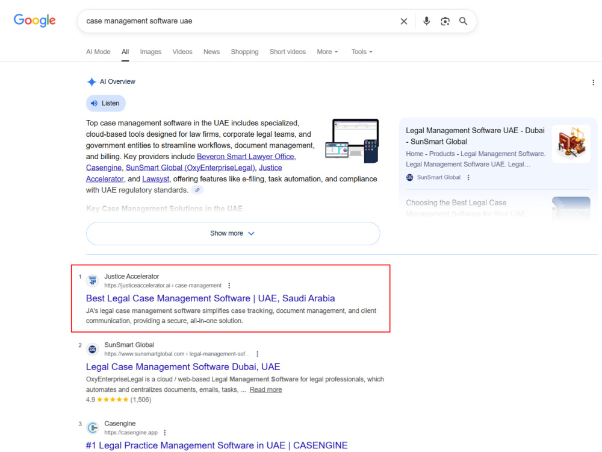Open Beveron Smart Lawyer Office link
Image resolution: width=602 pixels, height=452 pixels.
246,157
